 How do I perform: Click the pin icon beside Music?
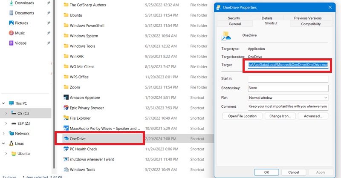pyautogui.click(x=49, y=33)
